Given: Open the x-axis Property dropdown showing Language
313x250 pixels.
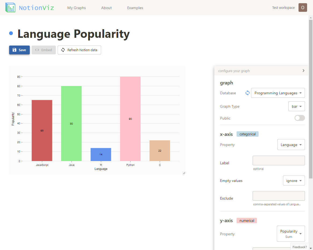Looking at the screenshot, I should point(291,144).
